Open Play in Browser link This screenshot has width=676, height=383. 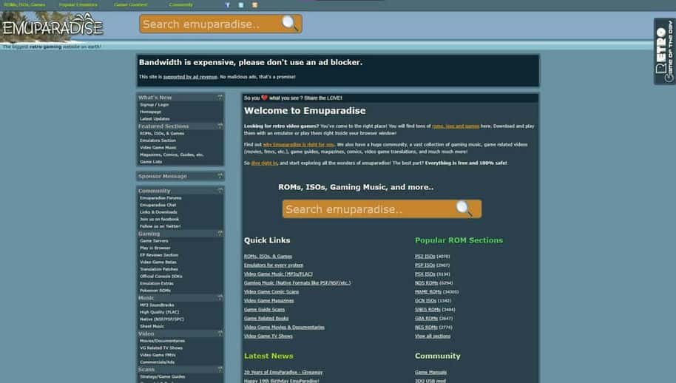point(155,248)
